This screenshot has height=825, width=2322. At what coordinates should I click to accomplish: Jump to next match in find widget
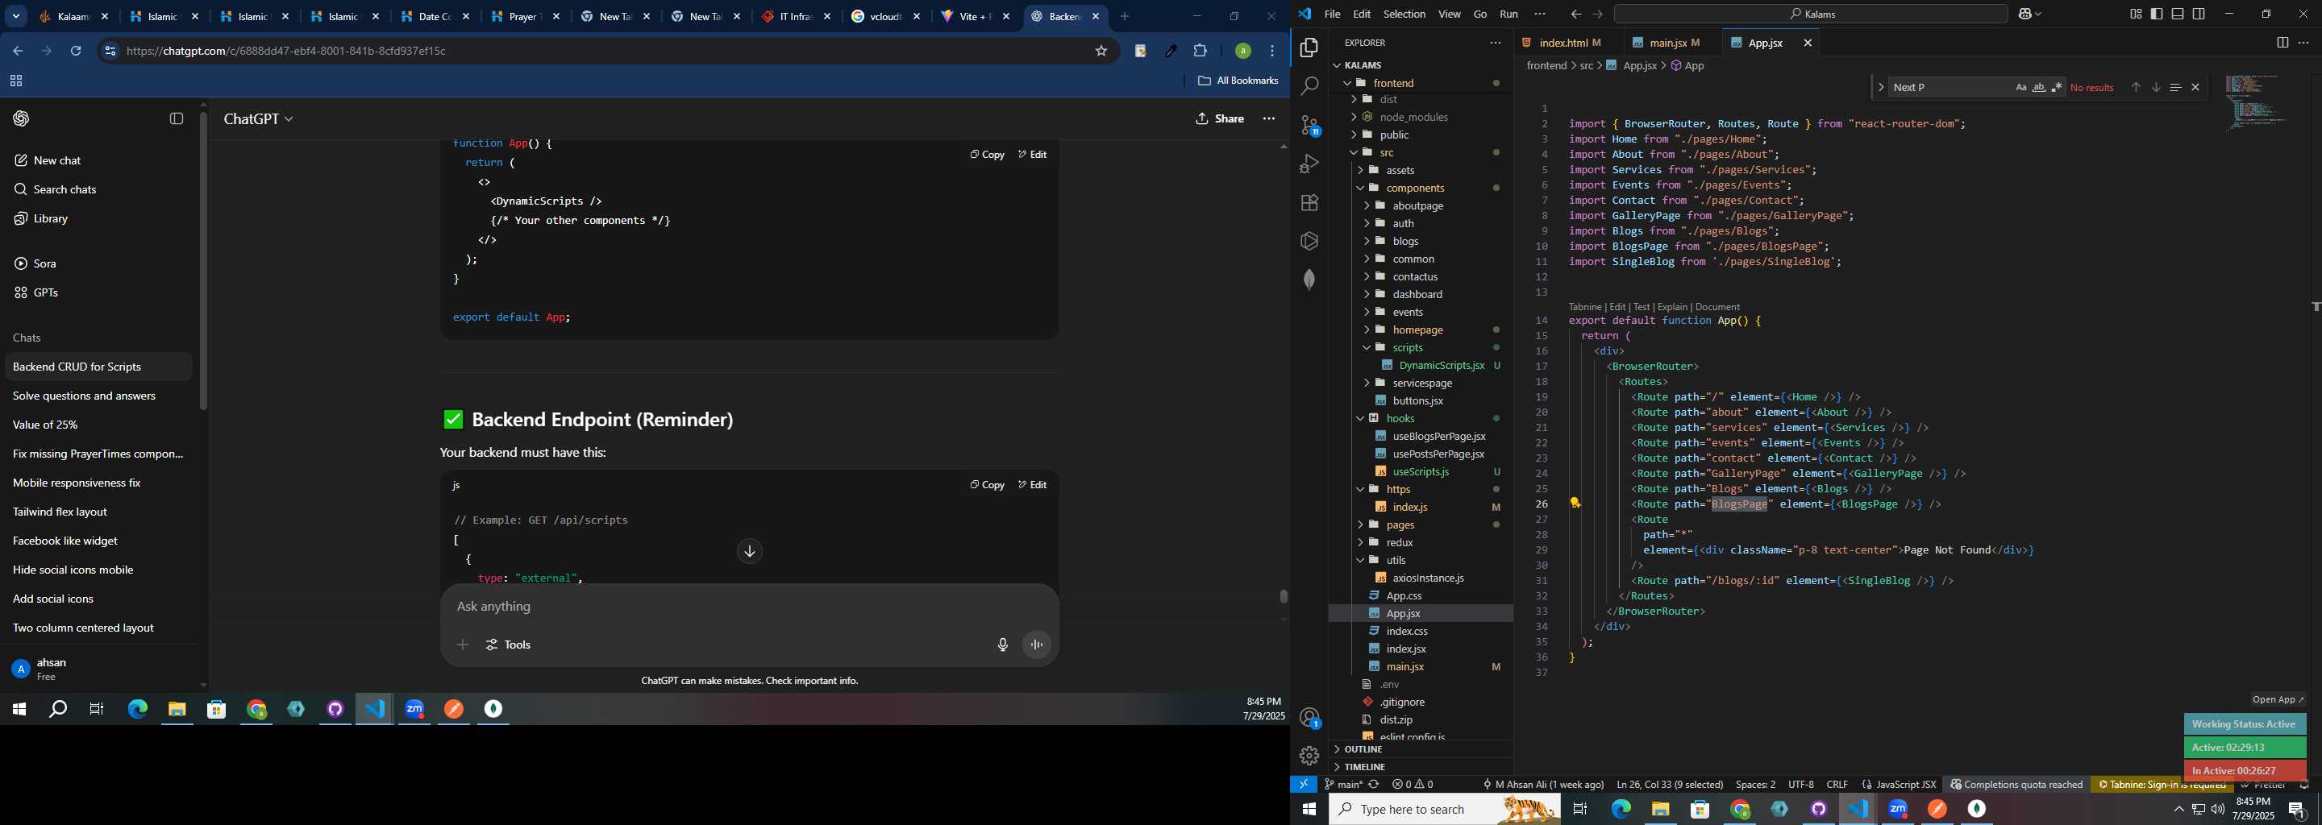click(2155, 87)
